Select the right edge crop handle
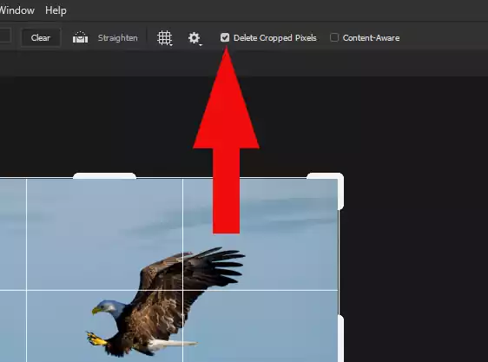Screen dimensions: 488x362 point(341,339)
